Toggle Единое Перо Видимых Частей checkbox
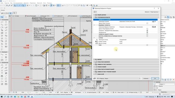Image resolution: width=175 pixels, height=98 pixels. [x=147, y=29]
